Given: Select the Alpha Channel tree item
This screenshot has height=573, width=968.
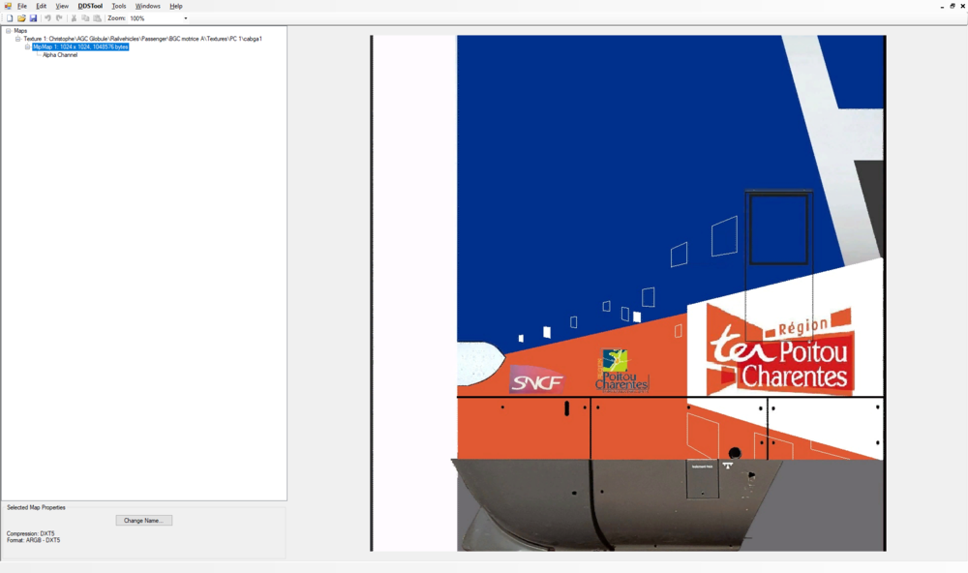Looking at the screenshot, I should 60,55.
